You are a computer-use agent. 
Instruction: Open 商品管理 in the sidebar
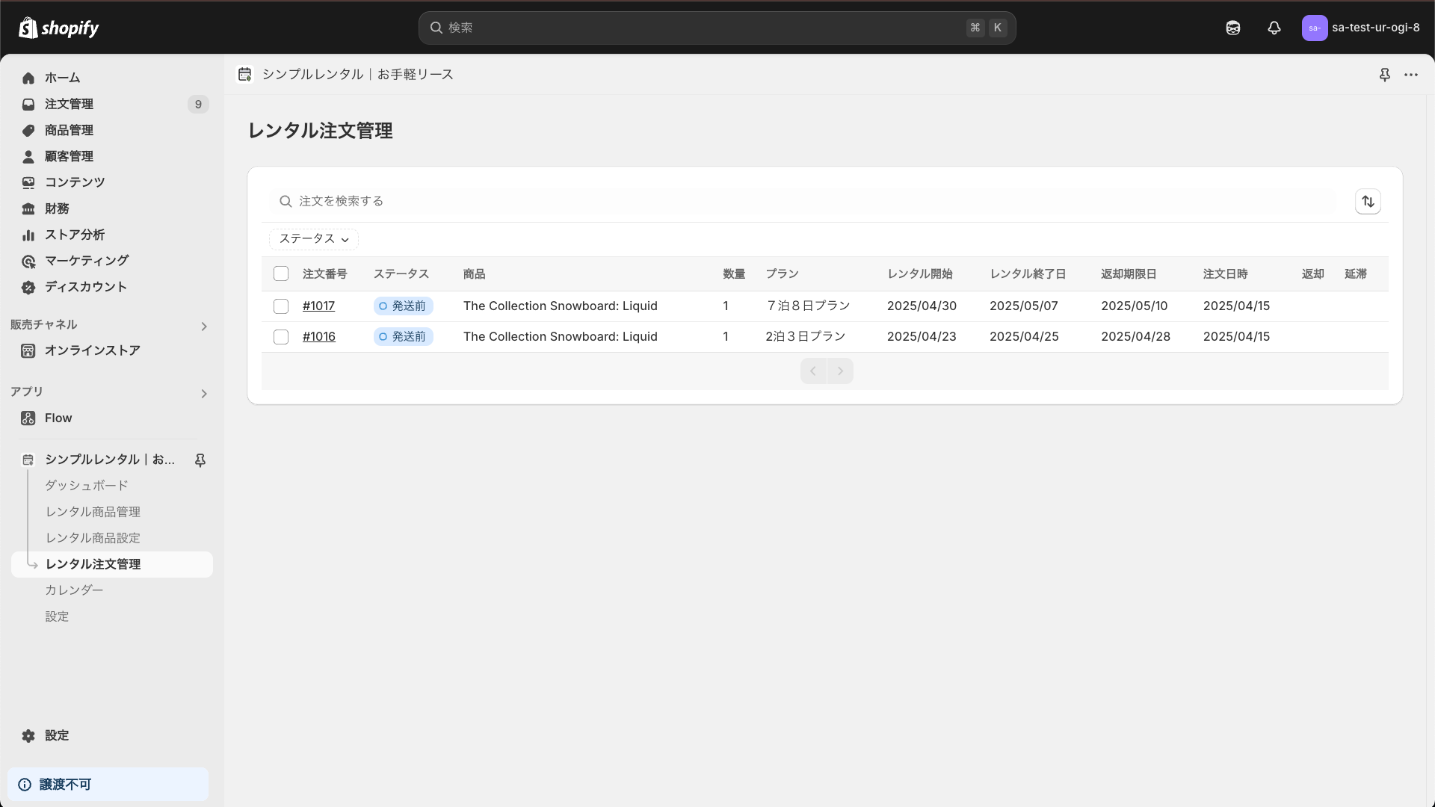[69, 130]
